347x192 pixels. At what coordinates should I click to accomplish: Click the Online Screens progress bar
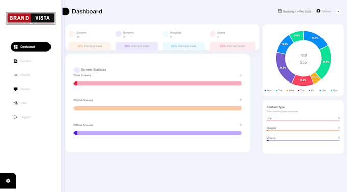pyautogui.click(x=158, y=108)
